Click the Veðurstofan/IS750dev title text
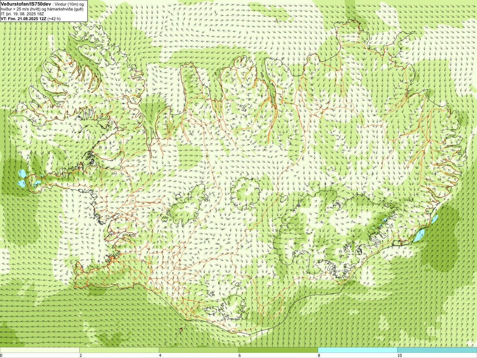The height and width of the screenshot is (358, 477). pos(26,4)
